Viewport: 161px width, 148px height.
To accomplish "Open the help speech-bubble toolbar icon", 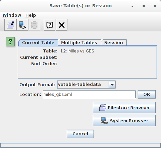I will click(50, 25).
